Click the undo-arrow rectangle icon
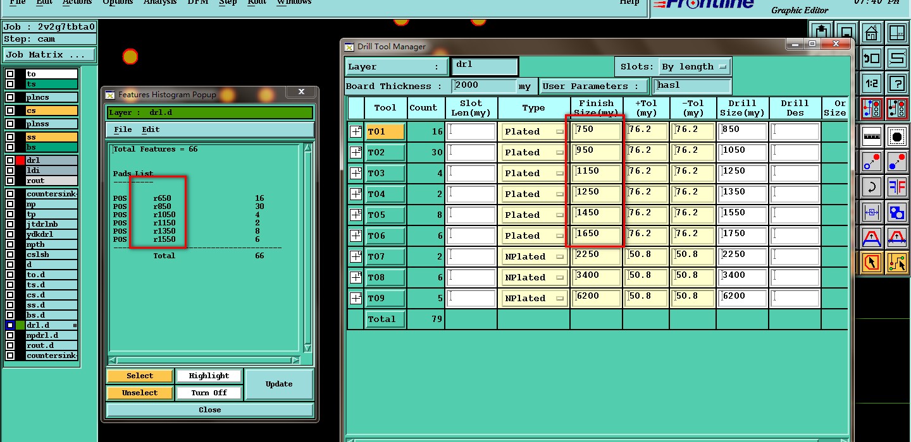Viewport: 911px width, 442px height. click(871, 58)
